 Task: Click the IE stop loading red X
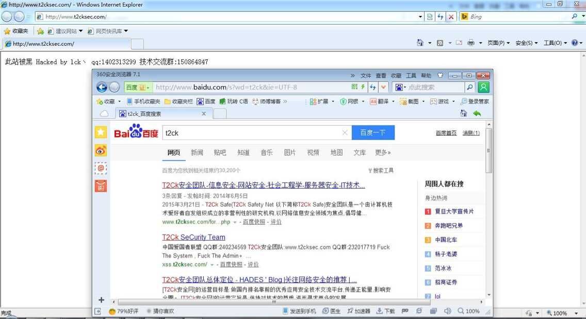(451, 16)
